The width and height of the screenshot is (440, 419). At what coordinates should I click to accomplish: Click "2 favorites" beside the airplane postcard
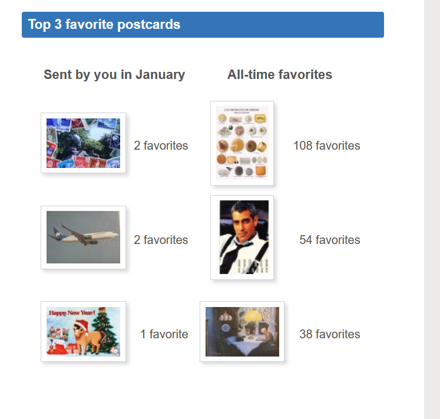pyautogui.click(x=161, y=240)
